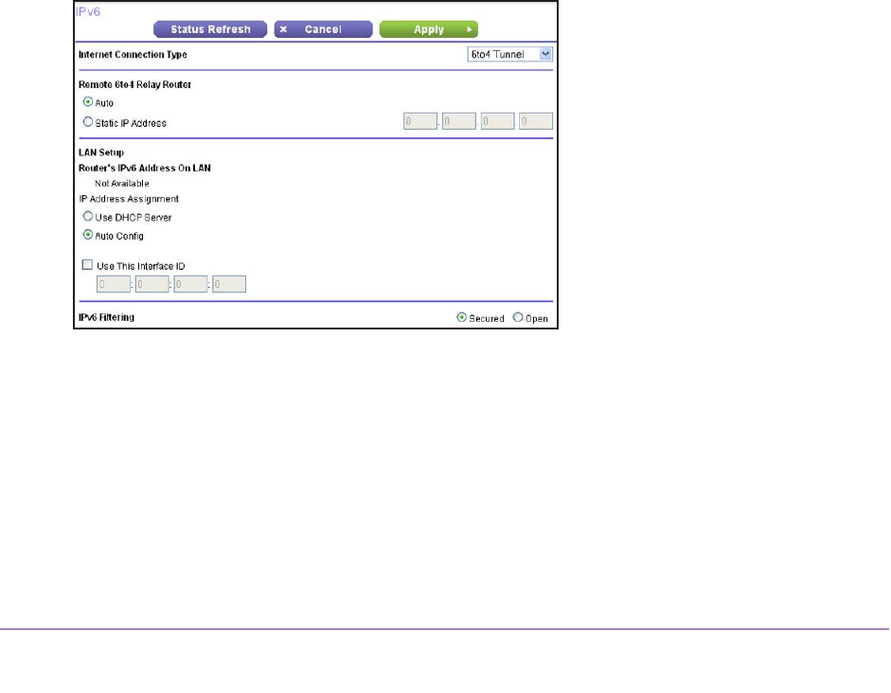Viewport: 891px width, 693px height.
Task: Click the LAN Setup heading
Action: click(101, 152)
